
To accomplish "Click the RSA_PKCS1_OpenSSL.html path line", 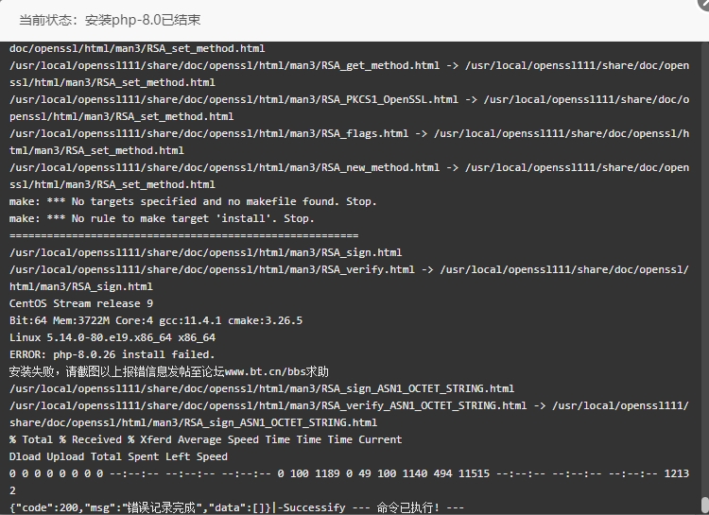I will 349,108.
